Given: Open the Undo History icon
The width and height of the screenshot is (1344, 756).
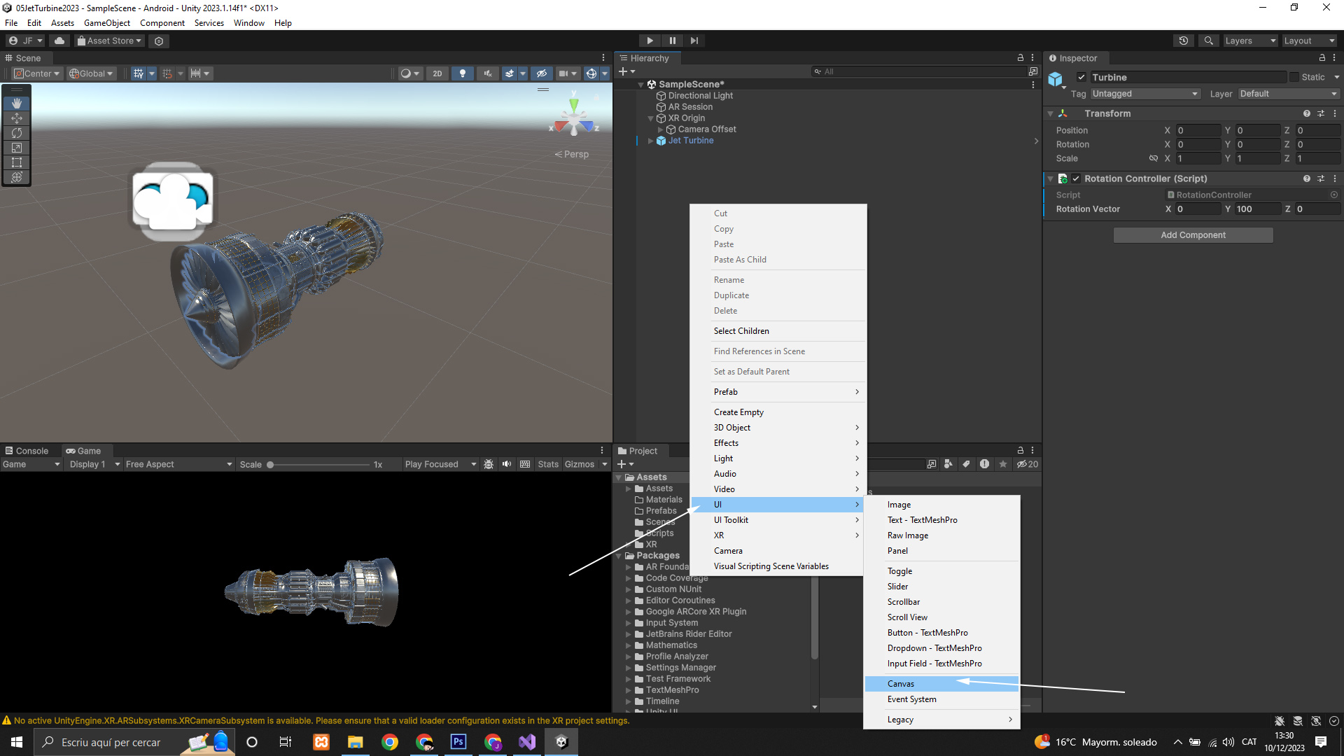Looking at the screenshot, I should coord(1183,41).
